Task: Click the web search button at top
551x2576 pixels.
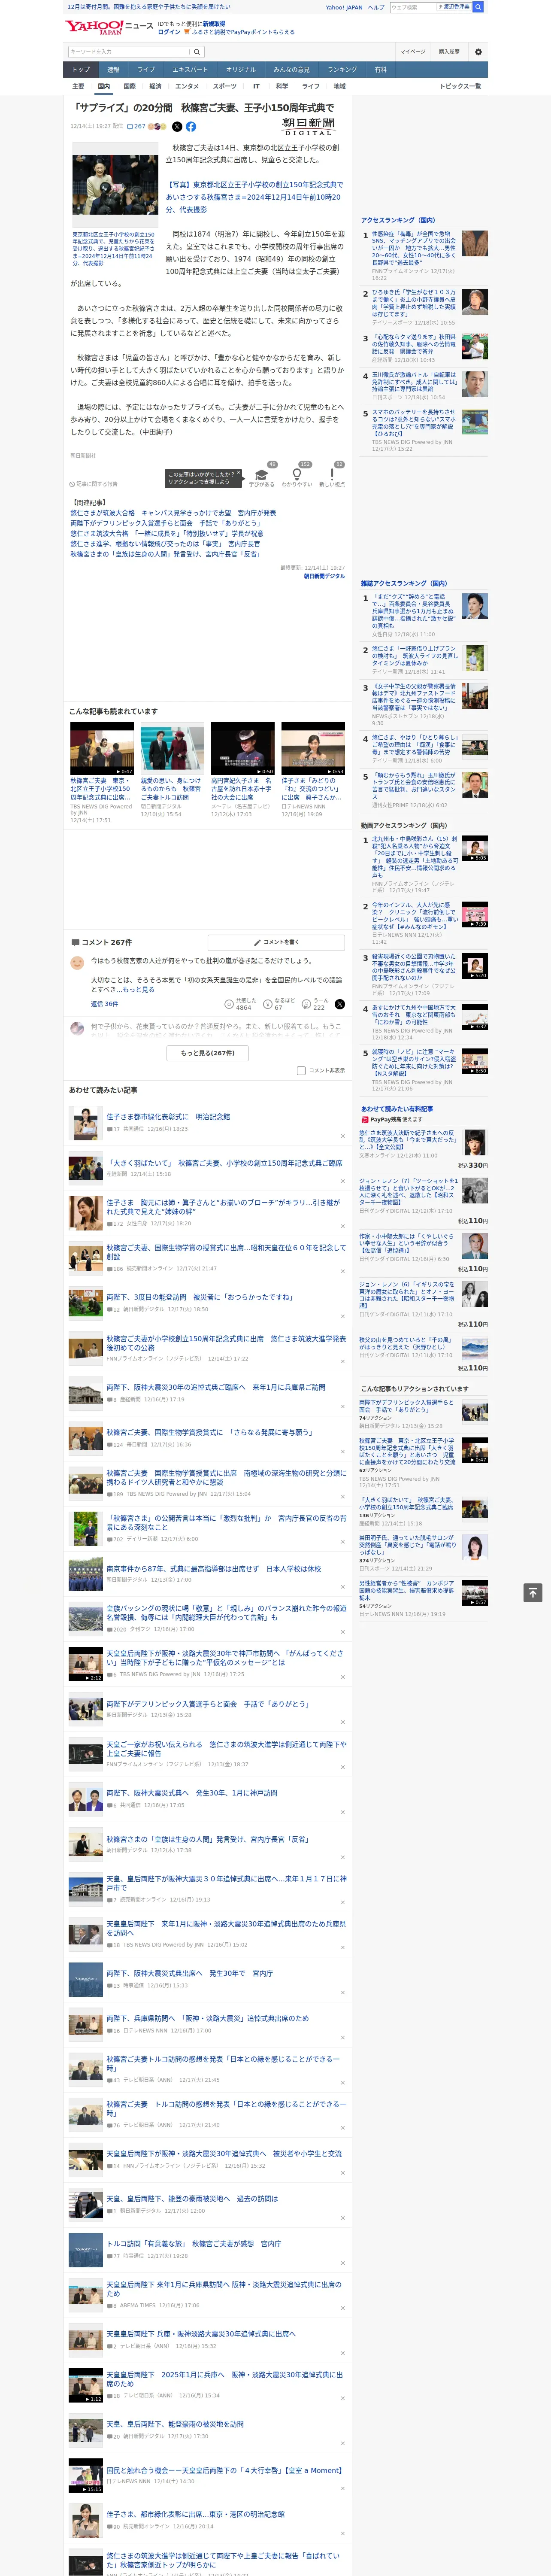Action: (x=478, y=7)
